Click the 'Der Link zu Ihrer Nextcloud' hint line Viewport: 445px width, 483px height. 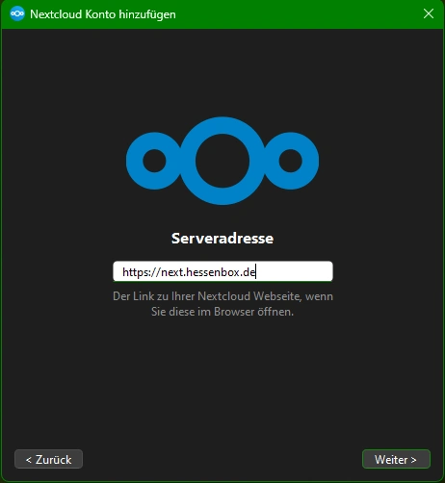[222, 296]
